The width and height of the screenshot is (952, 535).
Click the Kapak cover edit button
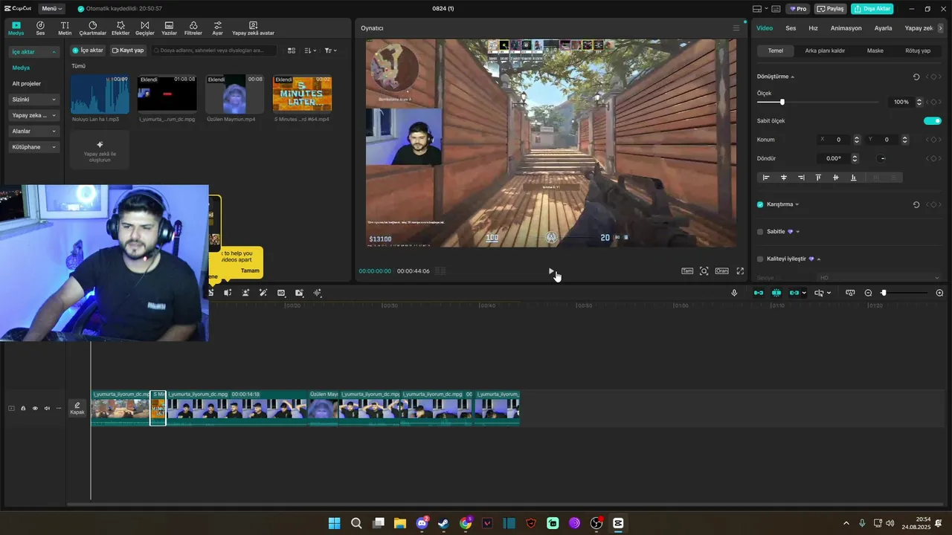77,408
